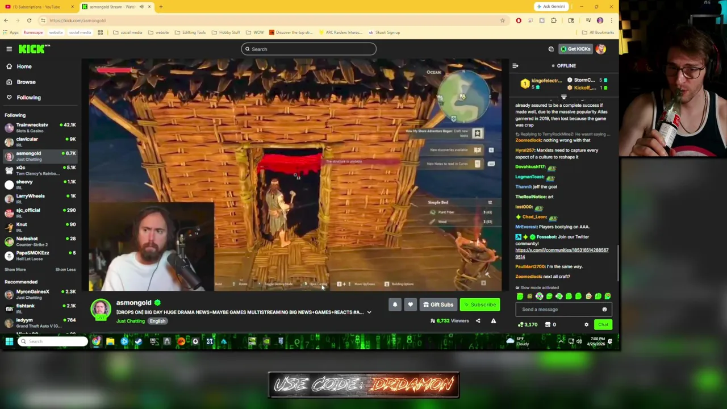Click the green Chat send button
Screen dimensions: 727x409
click(603, 325)
